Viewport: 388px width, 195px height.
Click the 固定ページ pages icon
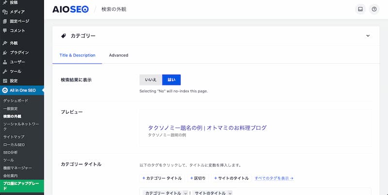pyautogui.click(x=5, y=21)
